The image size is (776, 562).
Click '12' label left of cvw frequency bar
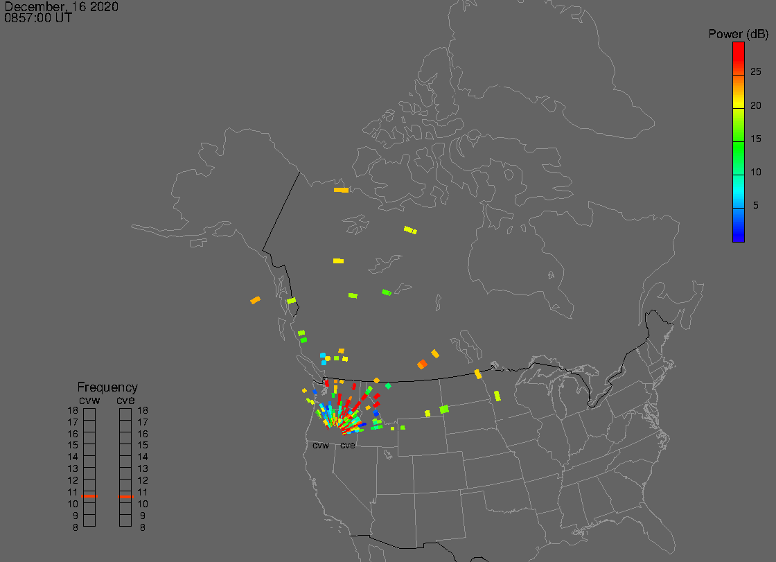[73, 480]
